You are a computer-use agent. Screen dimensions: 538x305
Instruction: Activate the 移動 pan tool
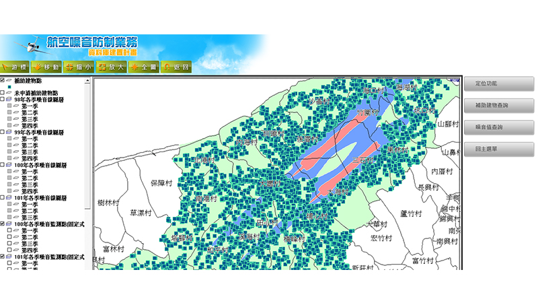point(47,67)
